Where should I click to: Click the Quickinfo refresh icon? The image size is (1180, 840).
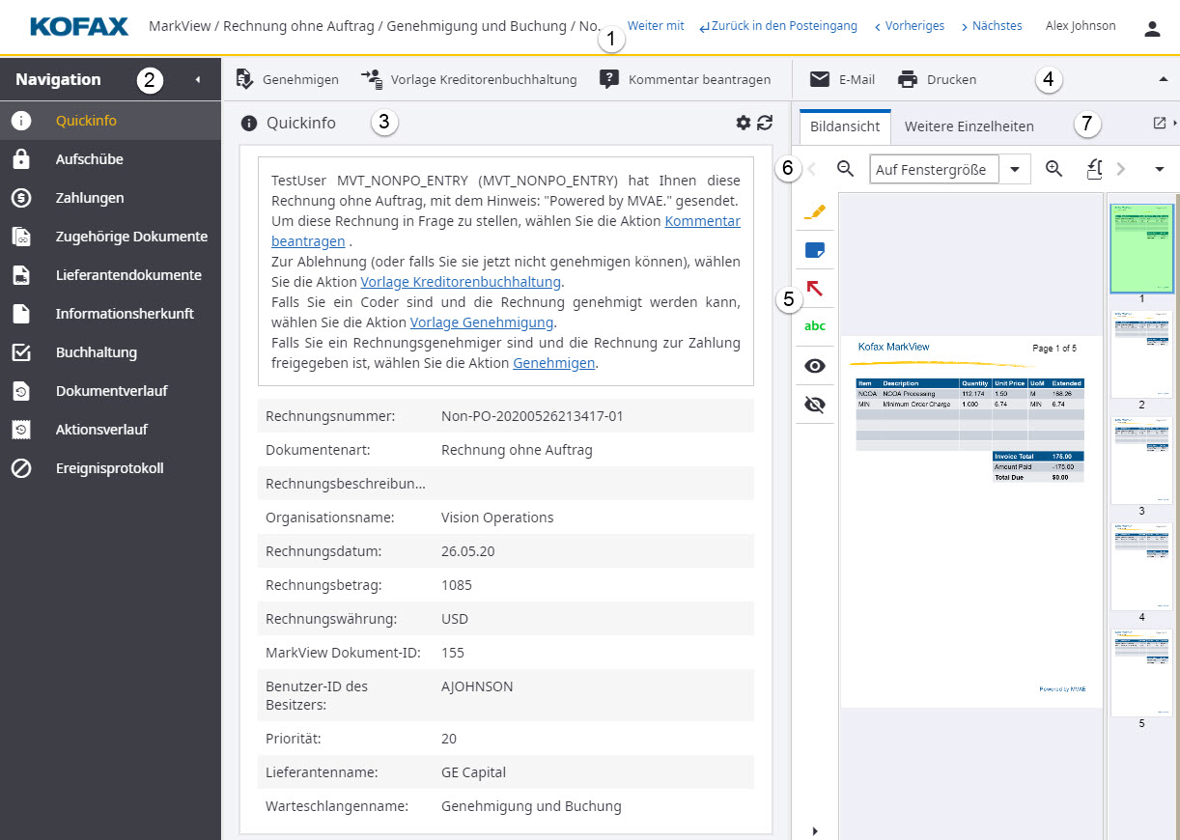pyautogui.click(x=765, y=123)
